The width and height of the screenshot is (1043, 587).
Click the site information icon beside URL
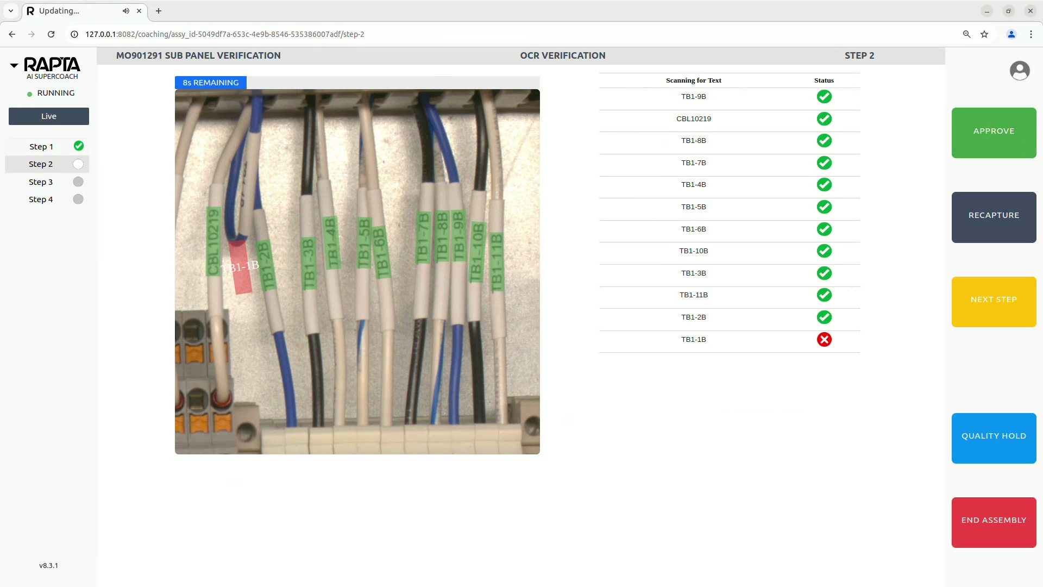click(74, 34)
